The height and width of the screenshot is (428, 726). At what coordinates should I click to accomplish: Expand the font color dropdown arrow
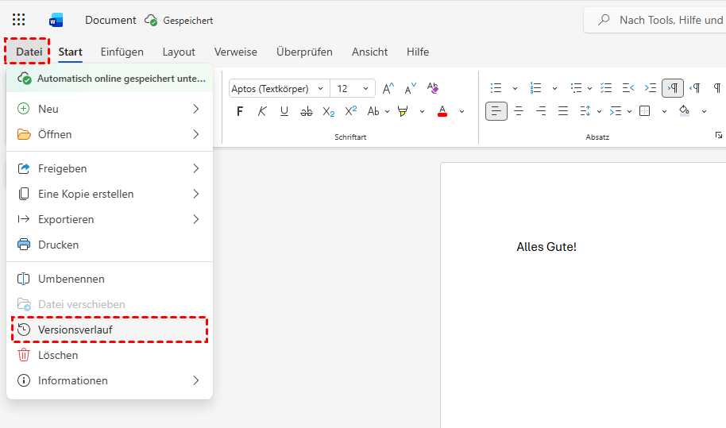tap(462, 111)
